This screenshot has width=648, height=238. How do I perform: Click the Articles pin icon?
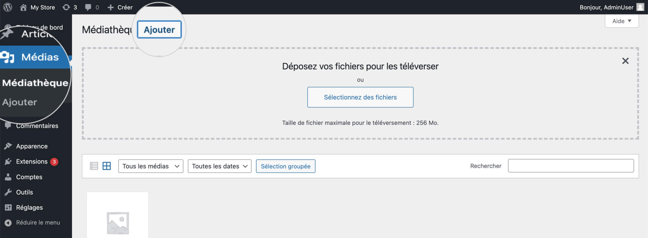[x=7, y=34]
